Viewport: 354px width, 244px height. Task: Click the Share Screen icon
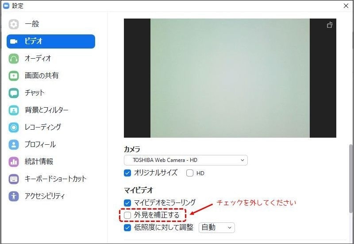(x=14, y=75)
